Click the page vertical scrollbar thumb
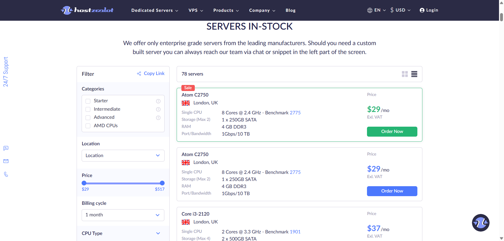504x241 pixels. [501, 17]
